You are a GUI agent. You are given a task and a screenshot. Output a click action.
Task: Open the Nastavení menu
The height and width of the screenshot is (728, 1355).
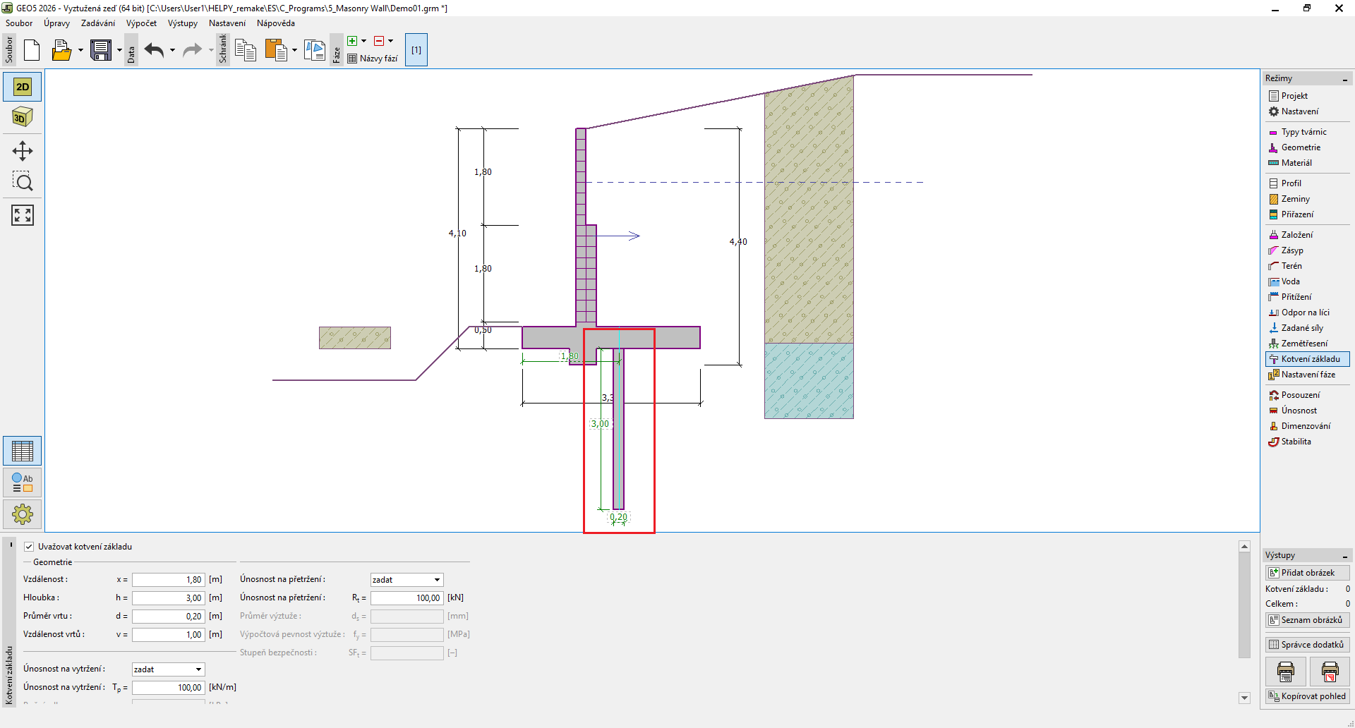[x=227, y=23]
